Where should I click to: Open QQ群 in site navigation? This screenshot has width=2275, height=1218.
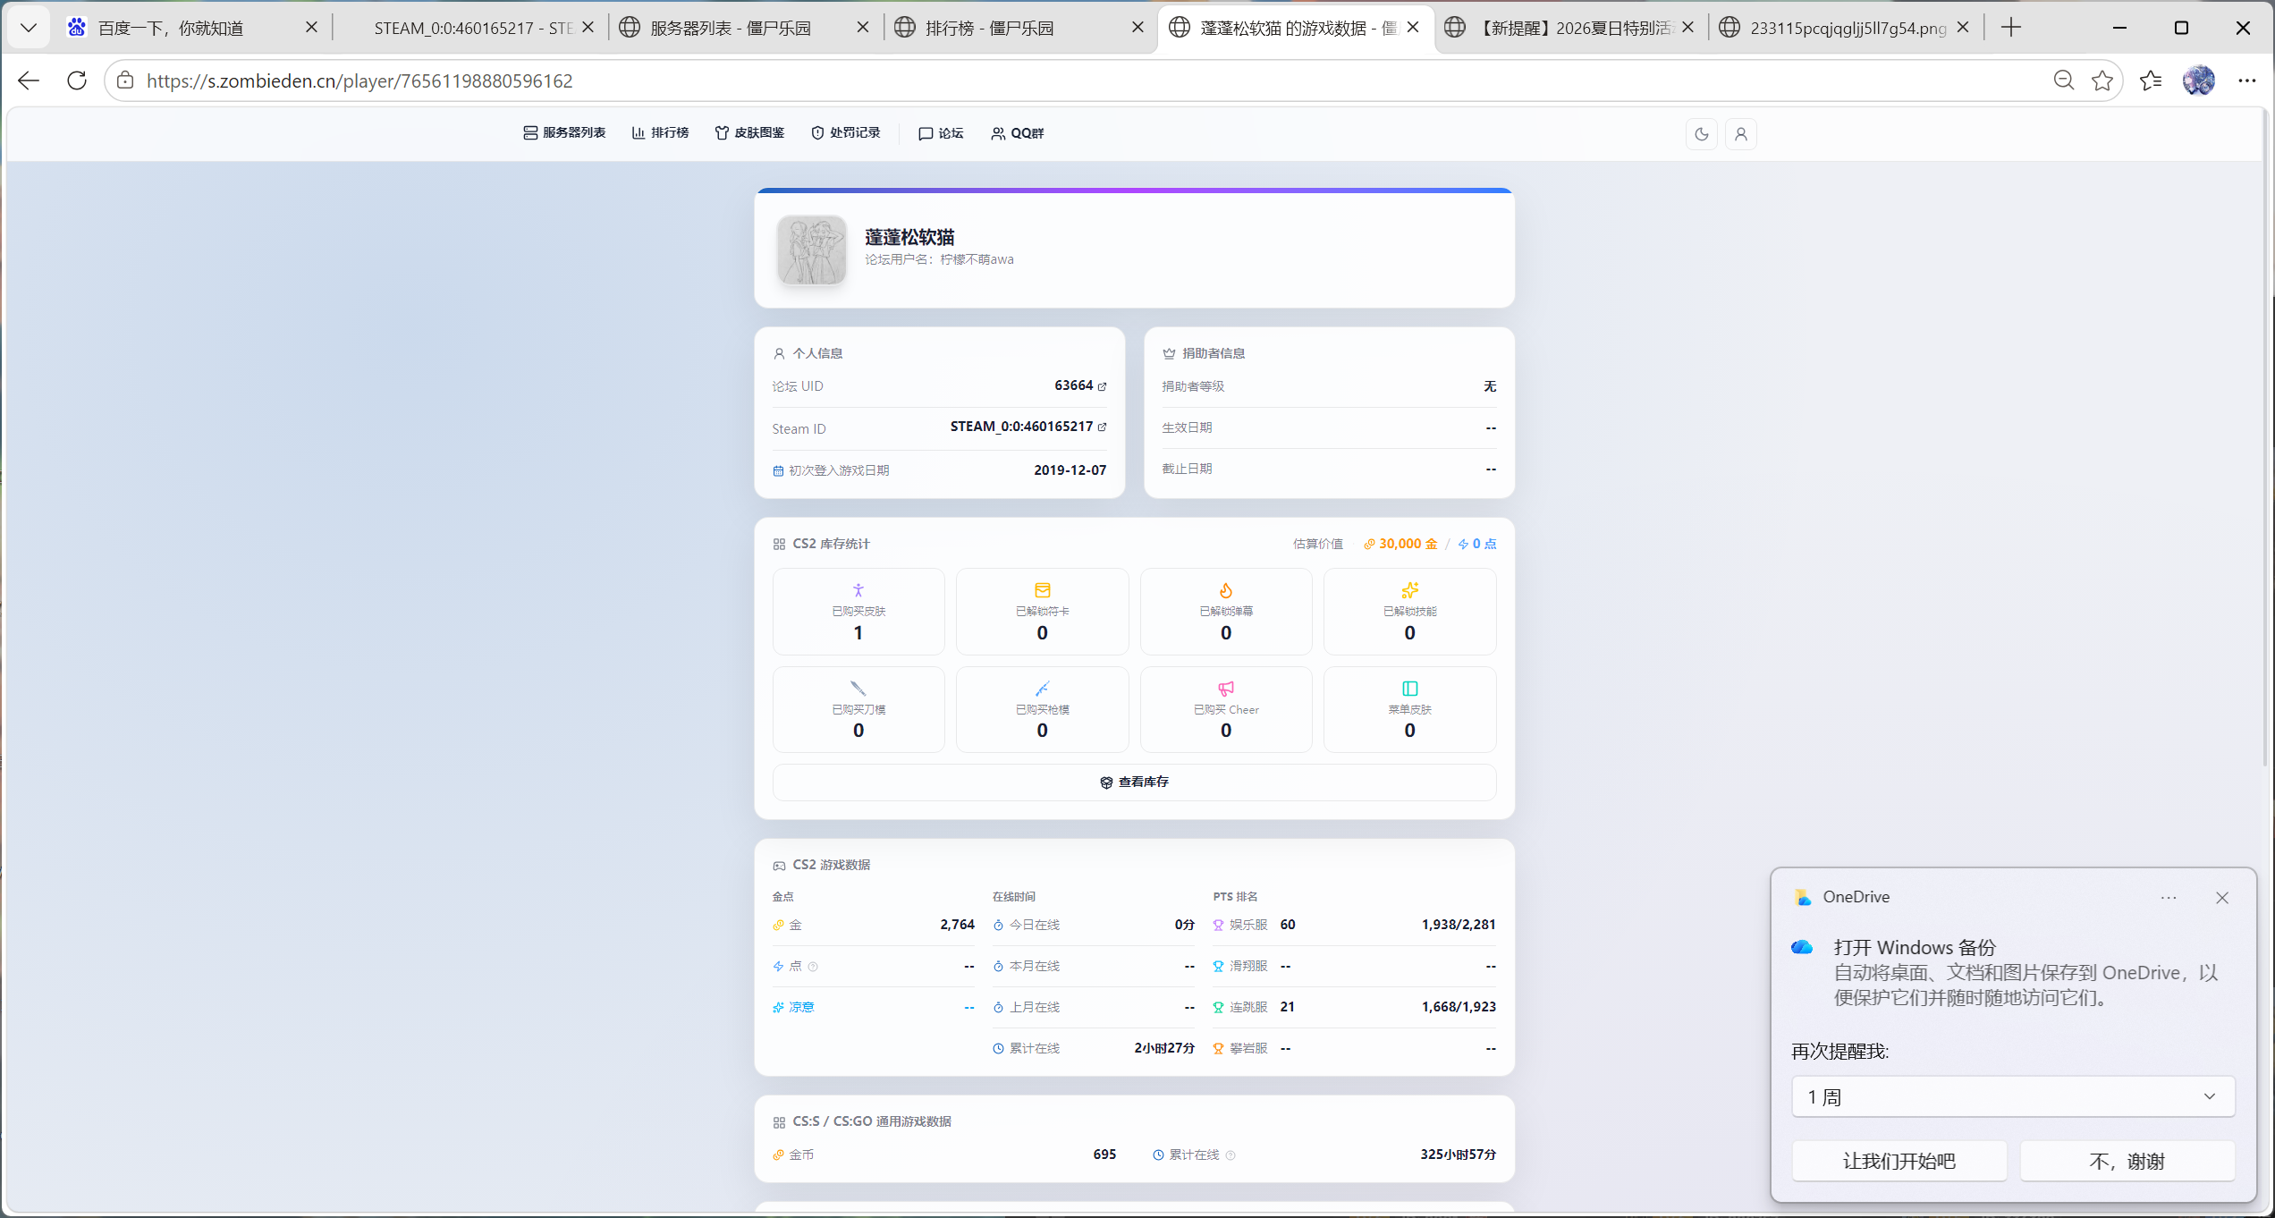(x=1018, y=133)
